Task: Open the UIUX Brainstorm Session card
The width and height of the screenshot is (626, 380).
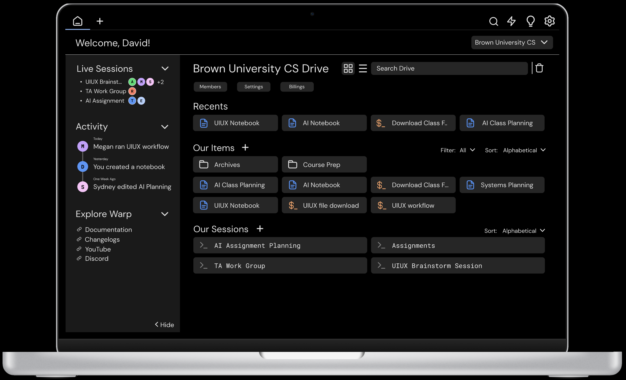Action: pyautogui.click(x=458, y=266)
